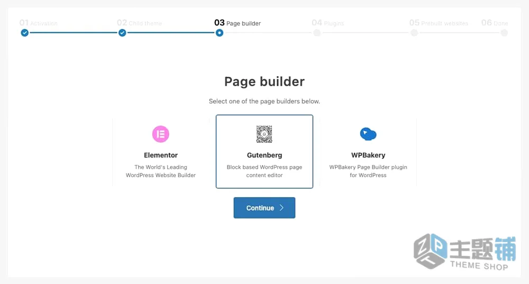
Task: Click the Continue button
Action: (x=264, y=208)
